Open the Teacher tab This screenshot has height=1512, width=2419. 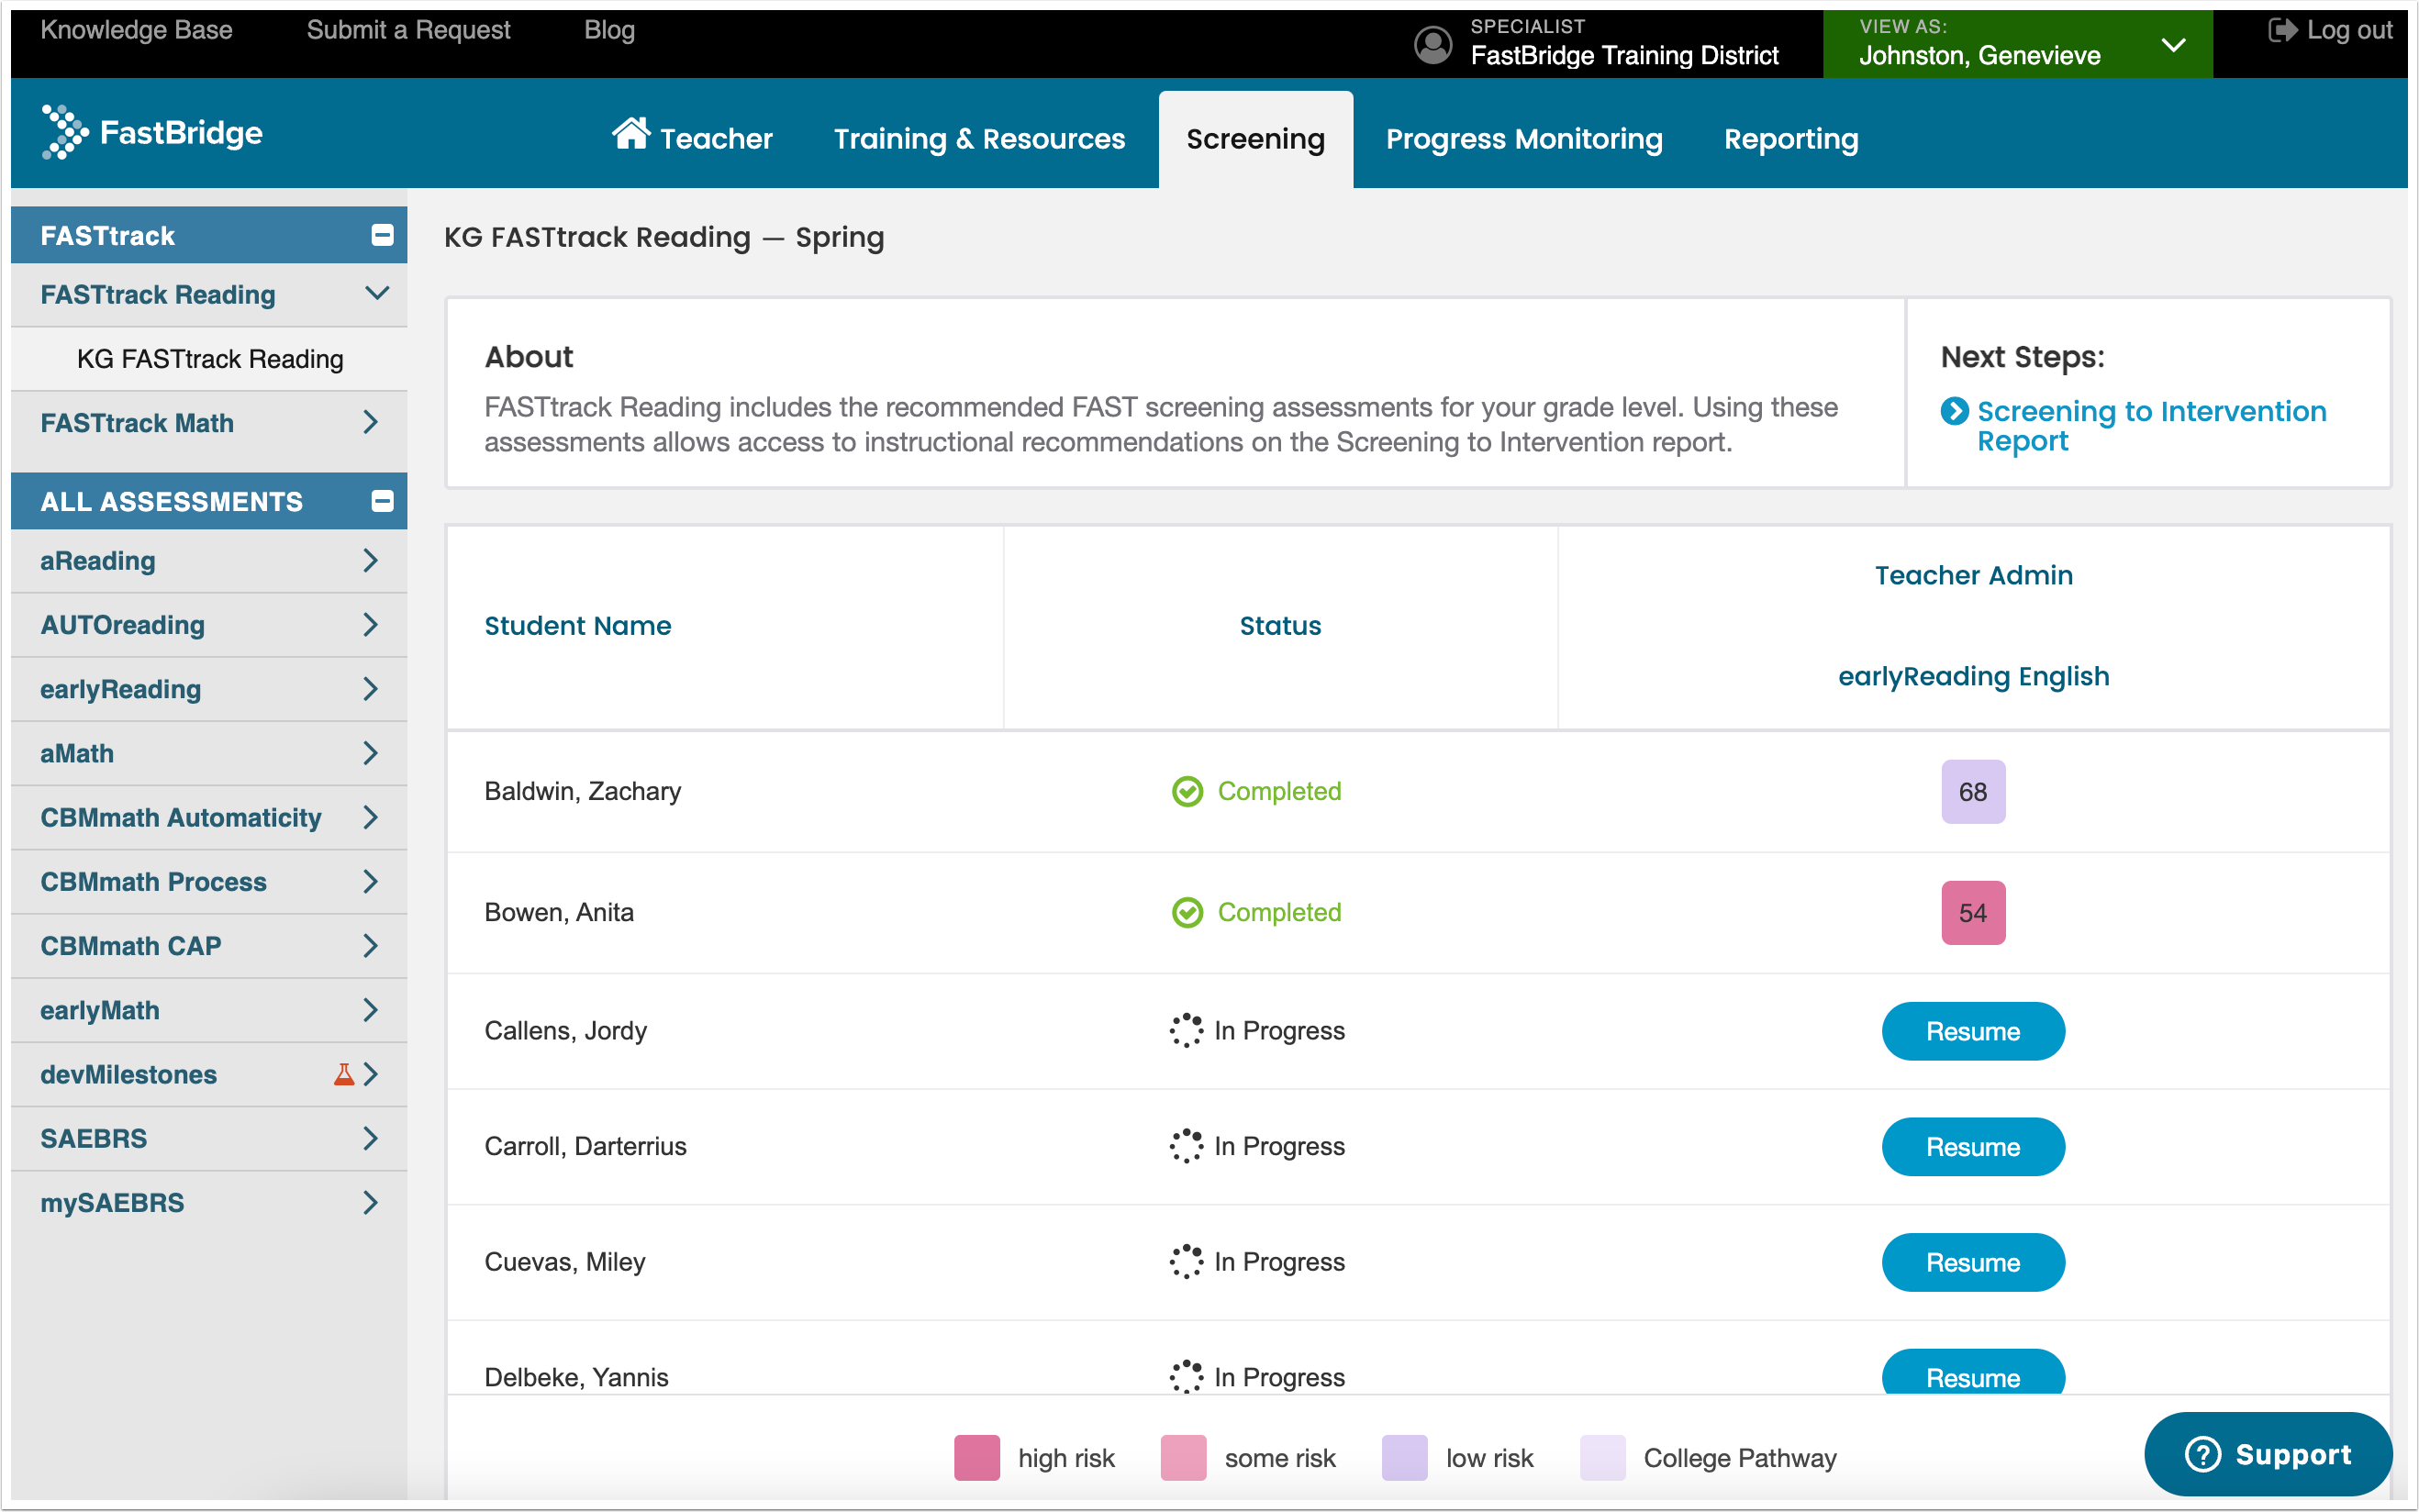[x=692, y=138]
